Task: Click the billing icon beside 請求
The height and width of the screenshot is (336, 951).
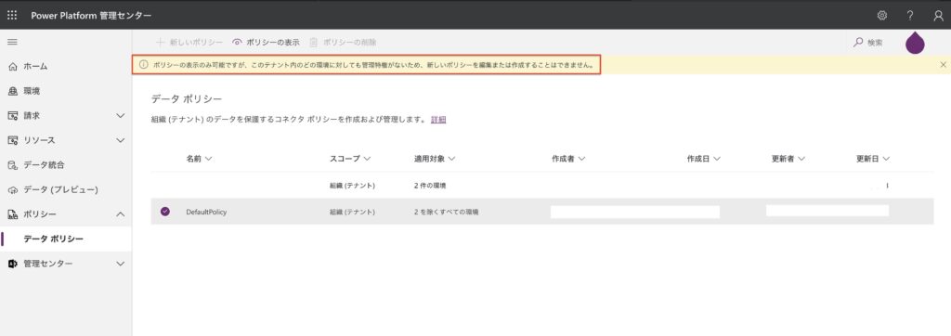Action: pos(13,115)
